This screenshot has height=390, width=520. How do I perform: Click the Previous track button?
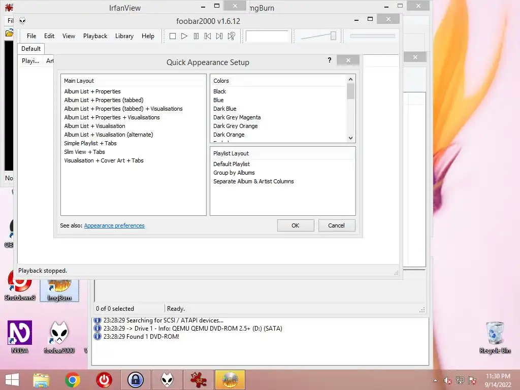point(208,36)
